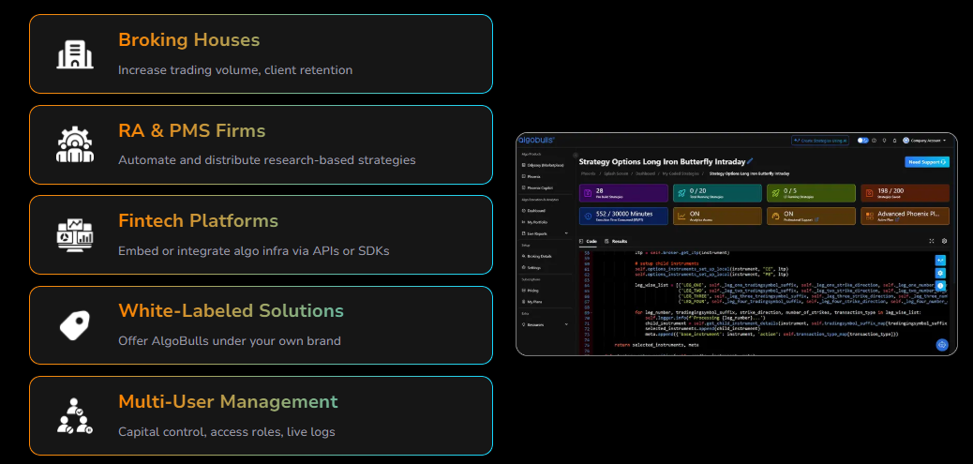Click the purple '28' strategies card

tap(623, 193)
